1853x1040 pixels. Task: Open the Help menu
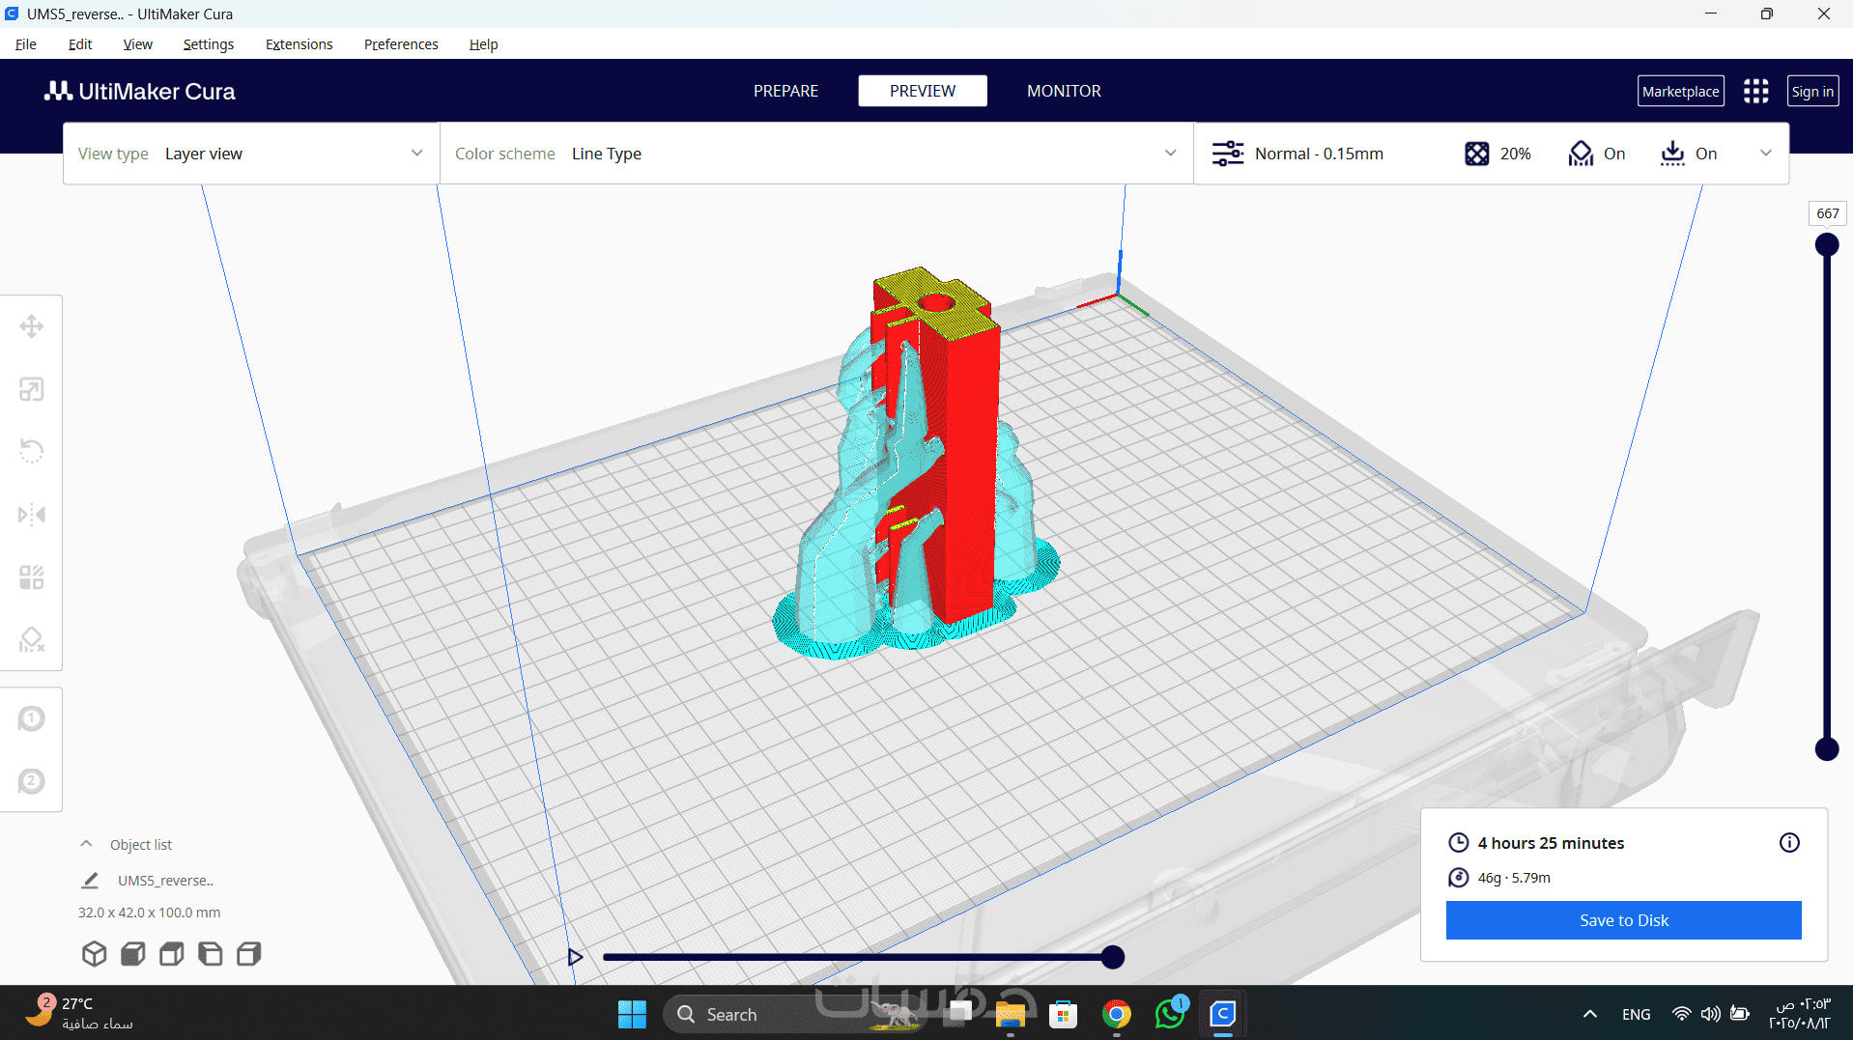click(484, 44)
